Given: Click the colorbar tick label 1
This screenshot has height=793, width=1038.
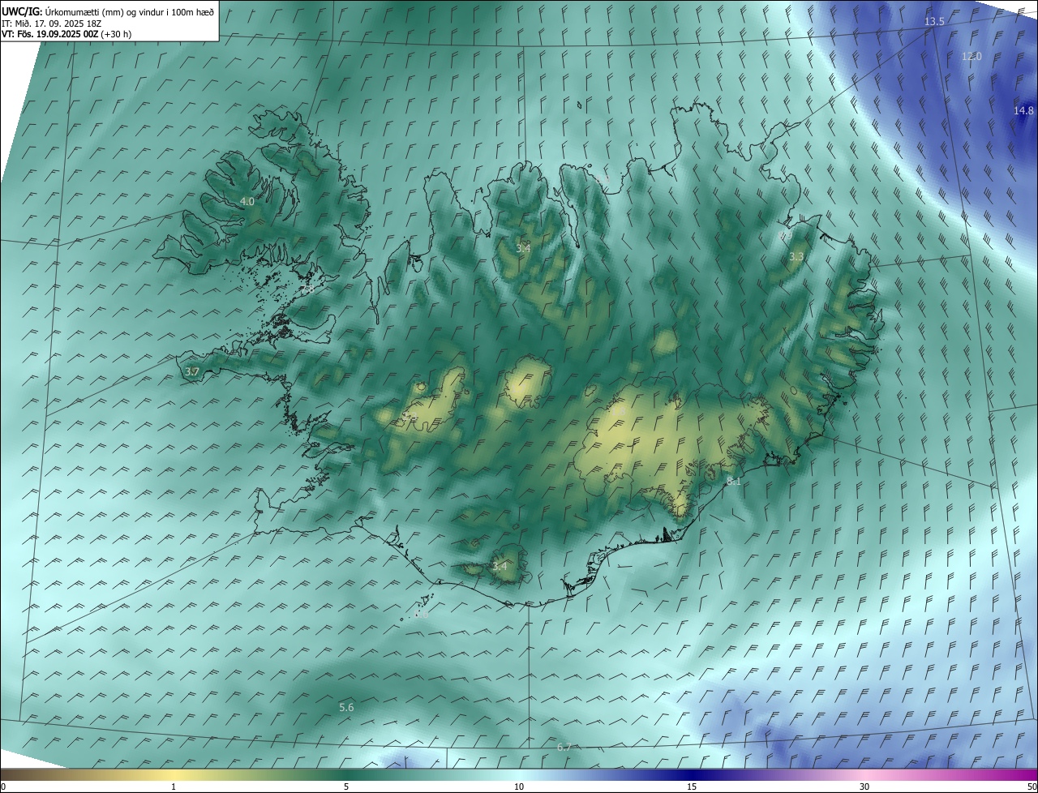Looking at the screenshot, I should [x=174, y=787].
